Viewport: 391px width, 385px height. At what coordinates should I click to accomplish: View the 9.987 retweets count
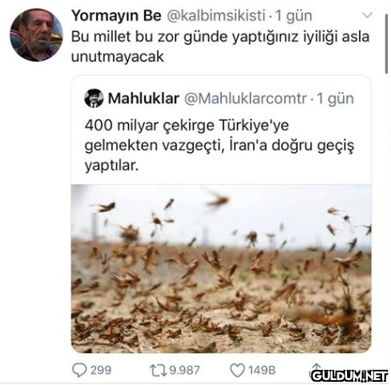pos(184,371)
